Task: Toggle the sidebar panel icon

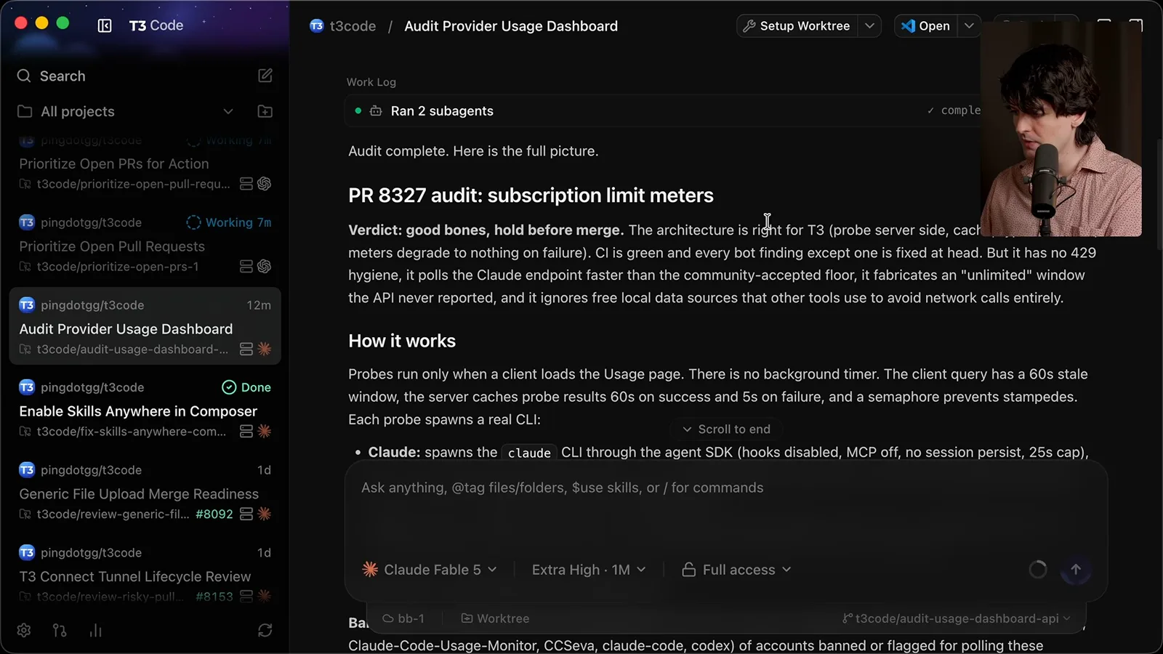Action: point(105,25)
